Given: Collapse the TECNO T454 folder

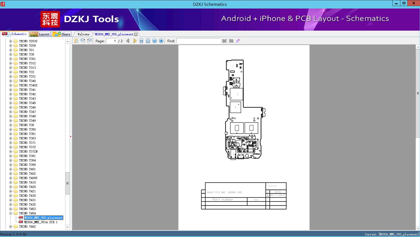Looking at the screenshot, I should 10,213.
